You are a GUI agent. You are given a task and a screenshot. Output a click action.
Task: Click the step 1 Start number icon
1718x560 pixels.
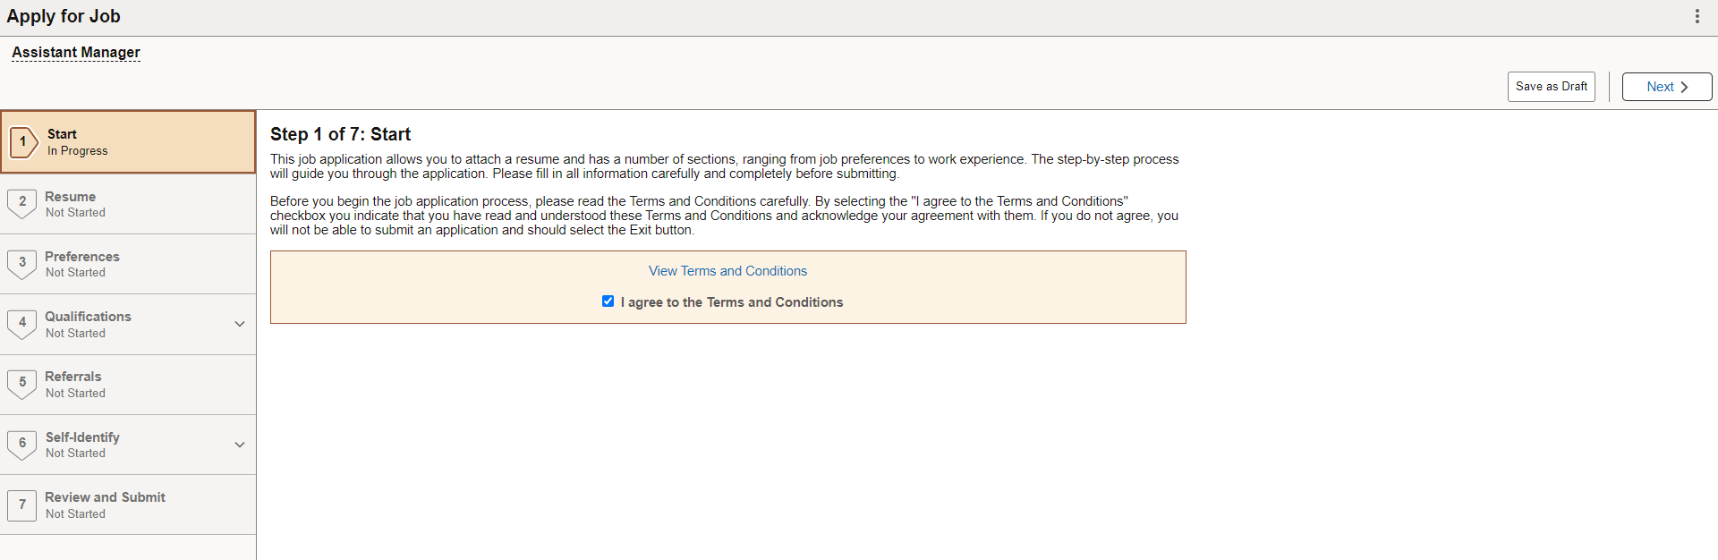[23, 141]
